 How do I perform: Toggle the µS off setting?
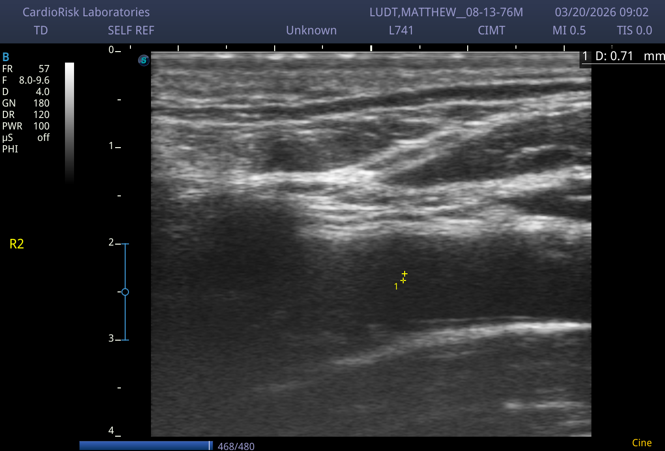[26, 138]
